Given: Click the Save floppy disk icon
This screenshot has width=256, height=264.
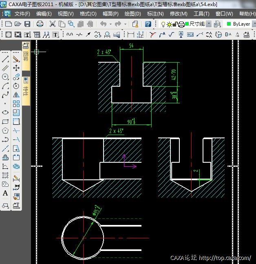Looking at the screenshot, I should [27, 24].
